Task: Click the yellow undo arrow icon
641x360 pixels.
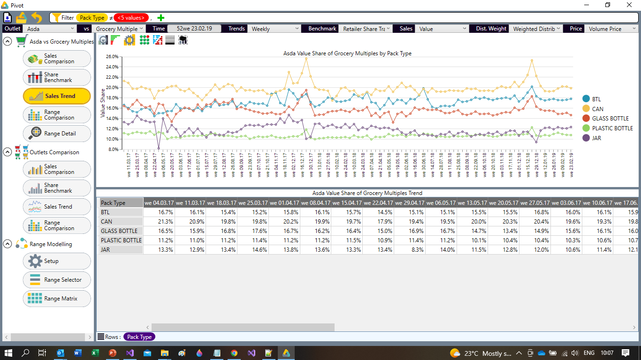Action: pyautogui.click(x=36, y=18)
